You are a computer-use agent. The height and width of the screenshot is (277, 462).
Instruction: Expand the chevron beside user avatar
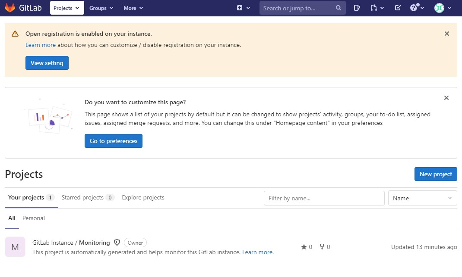click(449, 8)
